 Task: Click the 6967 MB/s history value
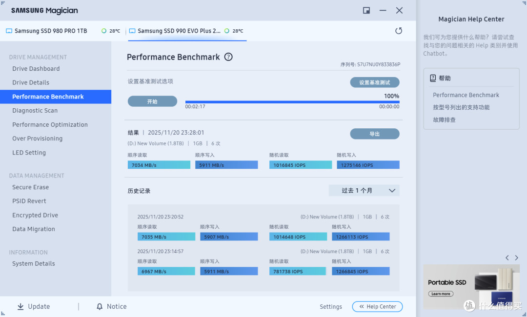coord(166,271)
